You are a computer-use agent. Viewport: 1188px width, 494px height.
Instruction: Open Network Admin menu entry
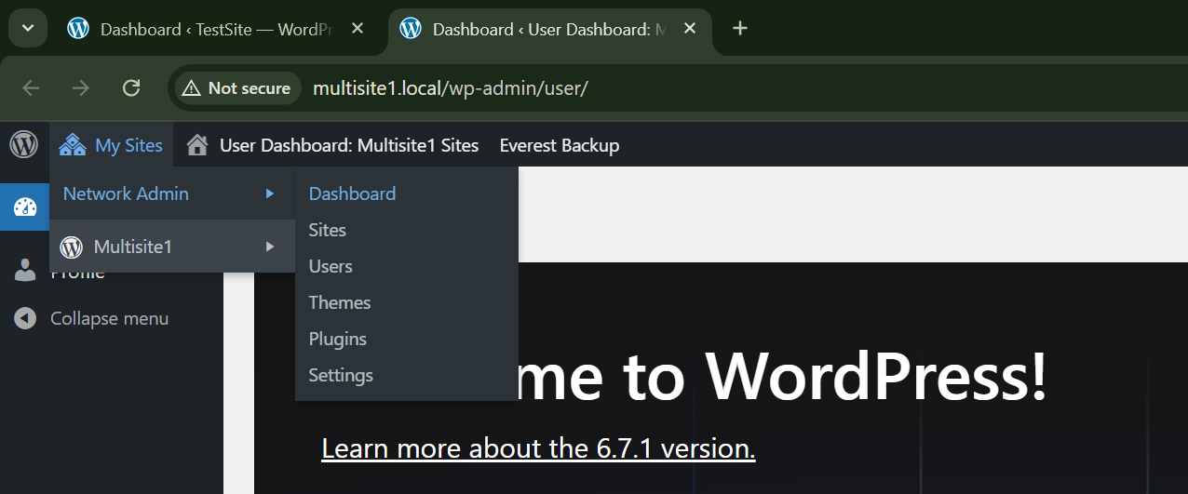point(172,194)
